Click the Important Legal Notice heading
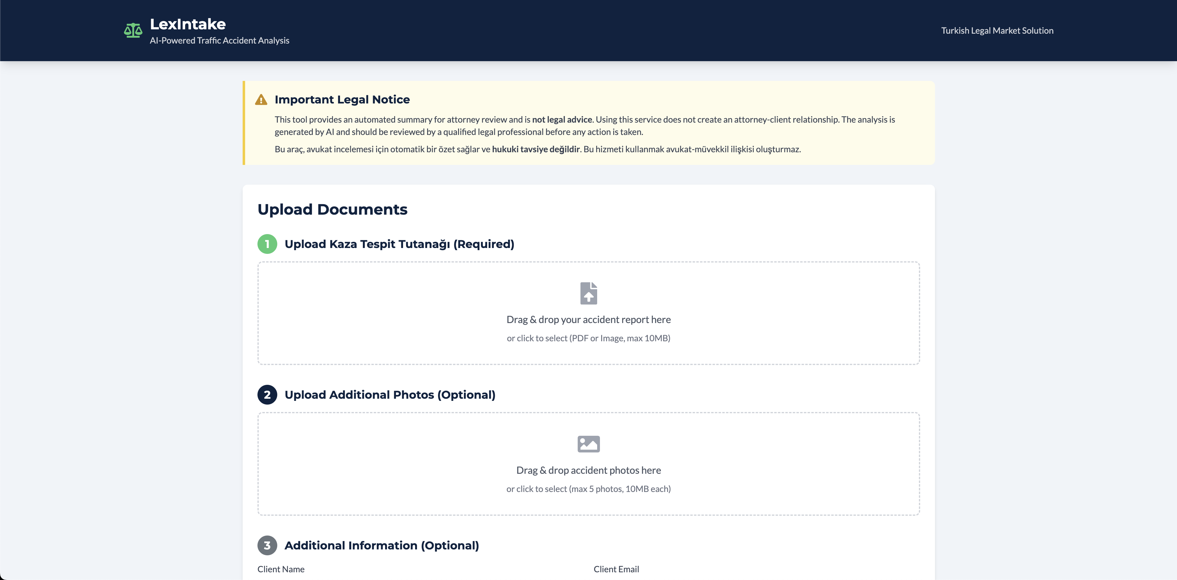 point(342,99)
